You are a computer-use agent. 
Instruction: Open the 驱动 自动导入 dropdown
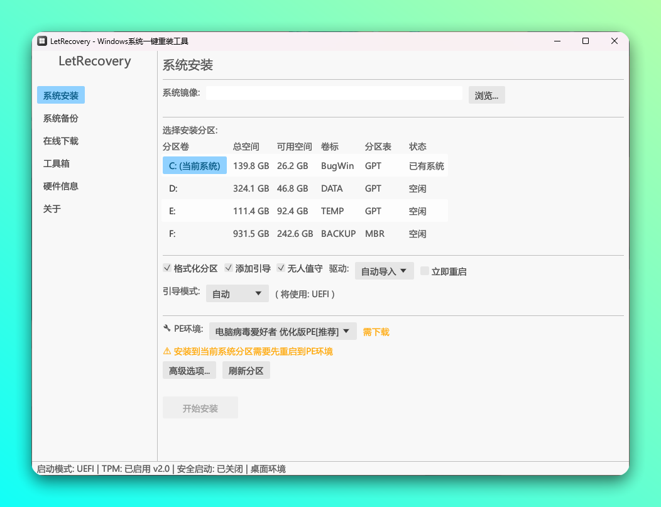tap(384, 270)
